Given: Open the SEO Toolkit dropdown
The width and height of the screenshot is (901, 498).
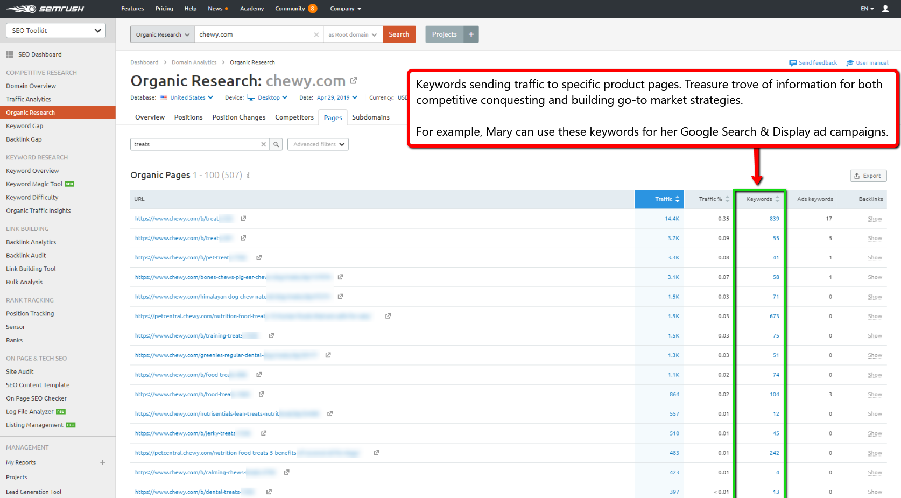Looking at the screenshot, I should 56,31.
